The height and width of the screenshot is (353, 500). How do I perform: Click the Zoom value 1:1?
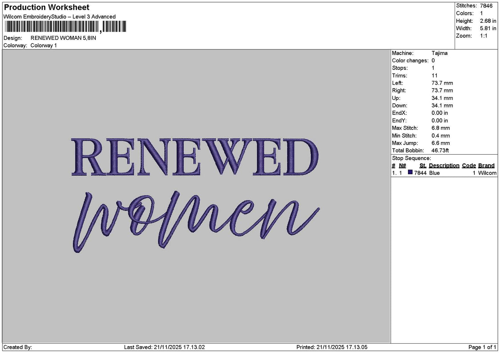[483, 36]
